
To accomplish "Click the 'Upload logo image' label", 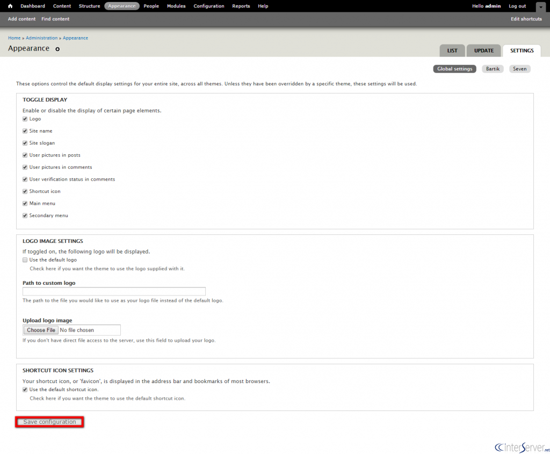I will (x=47, y=320).
